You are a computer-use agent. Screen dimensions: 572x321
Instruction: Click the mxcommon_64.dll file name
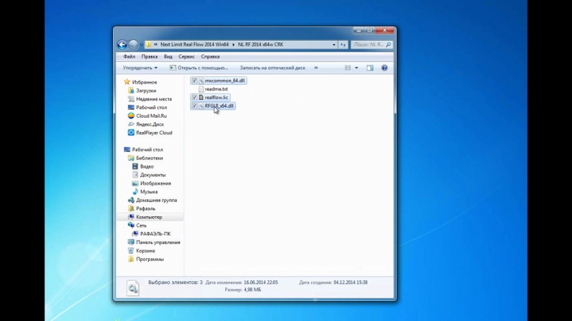pyautogui.click(x=225, y=81)
